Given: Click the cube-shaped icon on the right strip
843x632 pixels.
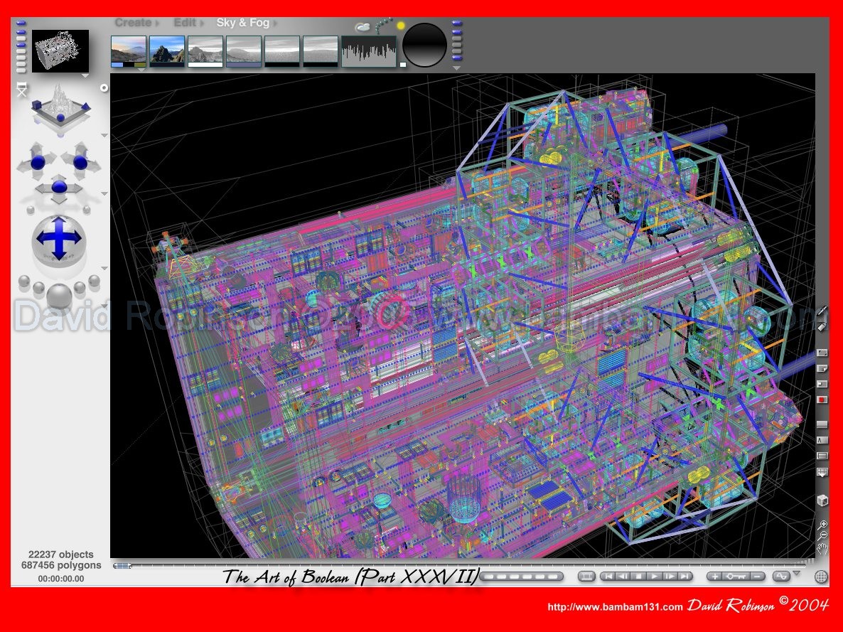Looking at the screenshot, I should 822,500.
